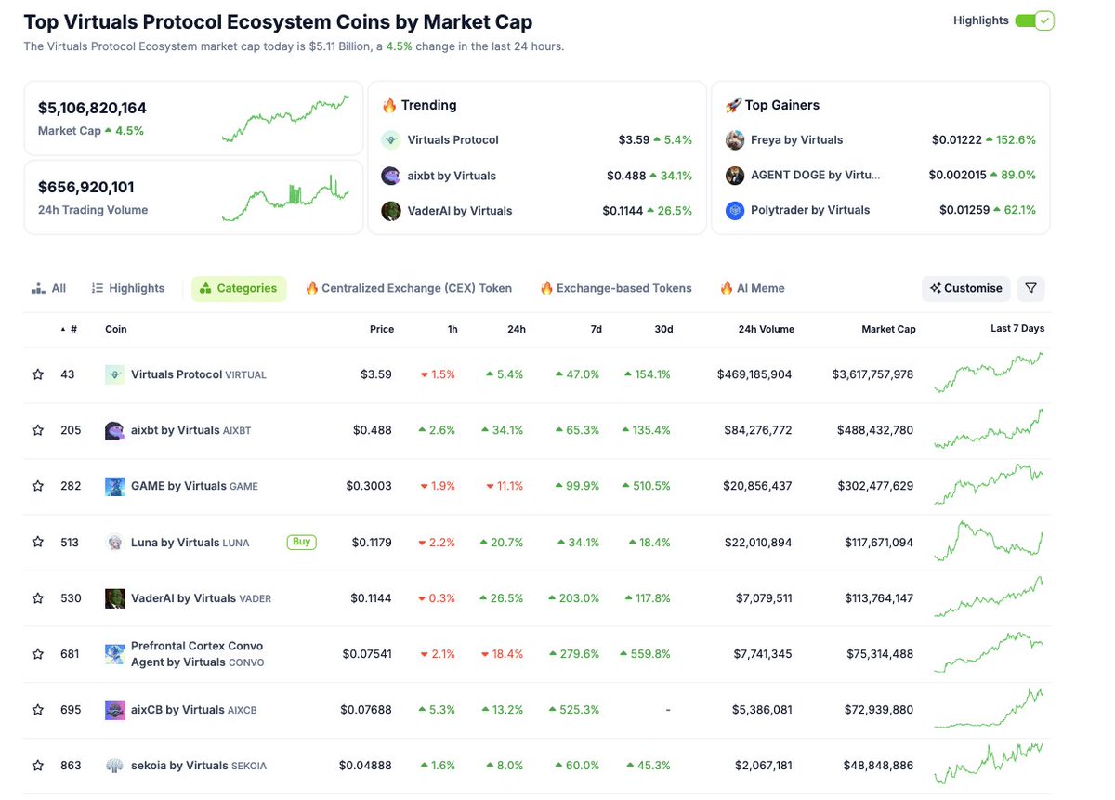Open Freya by Virtuals in Top Gainers
Screen dimensions: 1115x800
pyautogui.click(x=797, y=139)
